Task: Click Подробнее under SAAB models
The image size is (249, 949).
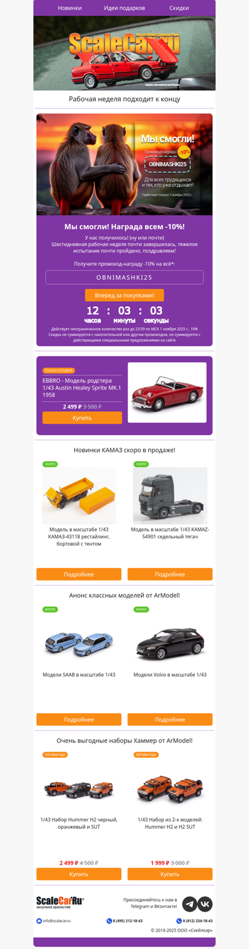Action: point(79,719)
